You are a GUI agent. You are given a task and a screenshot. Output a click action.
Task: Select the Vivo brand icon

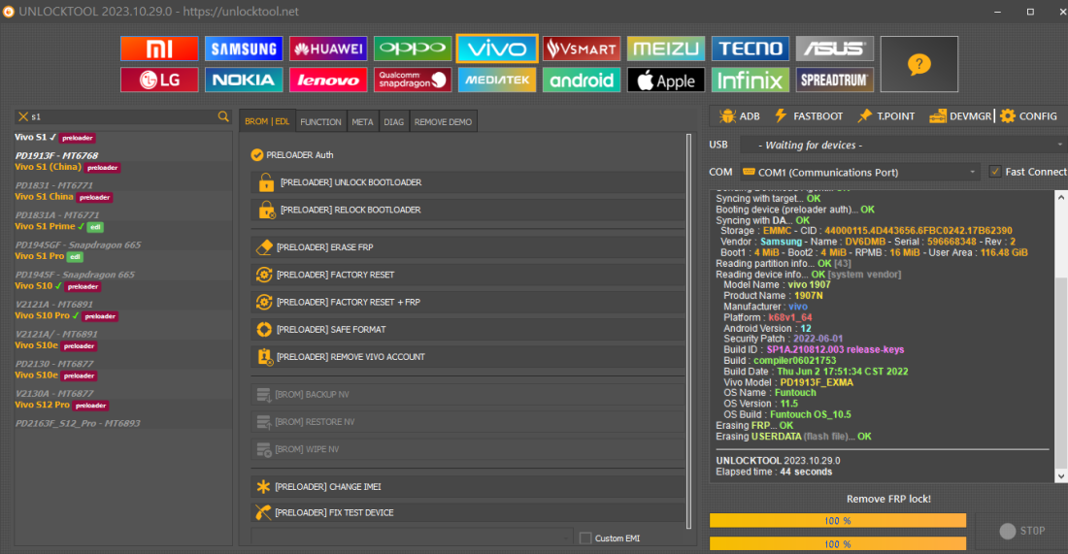497,49
